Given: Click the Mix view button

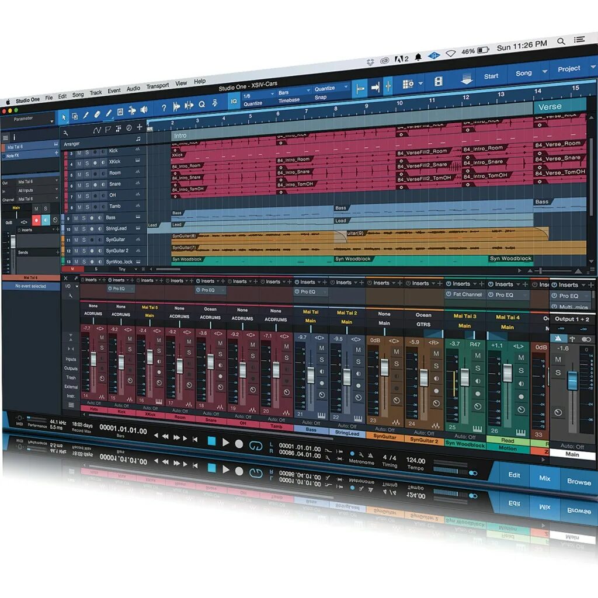Looking at the screenshot, I should (545, 478).
